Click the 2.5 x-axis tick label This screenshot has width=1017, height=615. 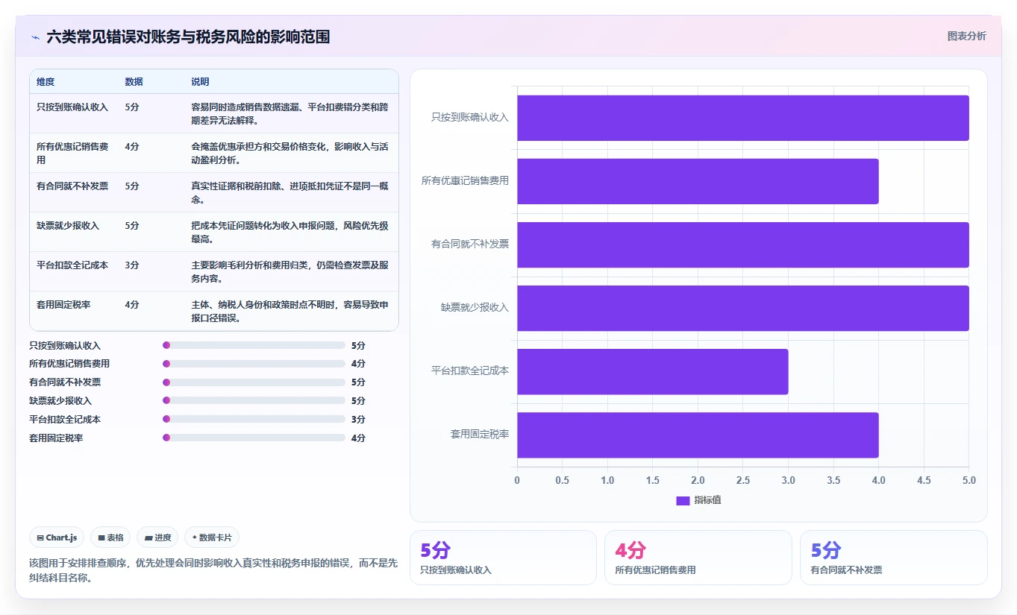[x=742, y=481]
